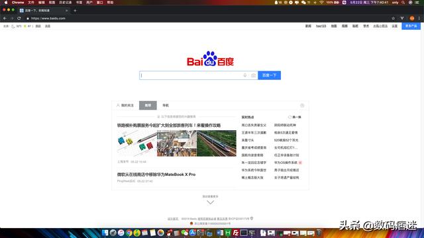The image size is (424, 238).
Task: Refresh hot topics with 换一换
Action: (x=295, y=117)
